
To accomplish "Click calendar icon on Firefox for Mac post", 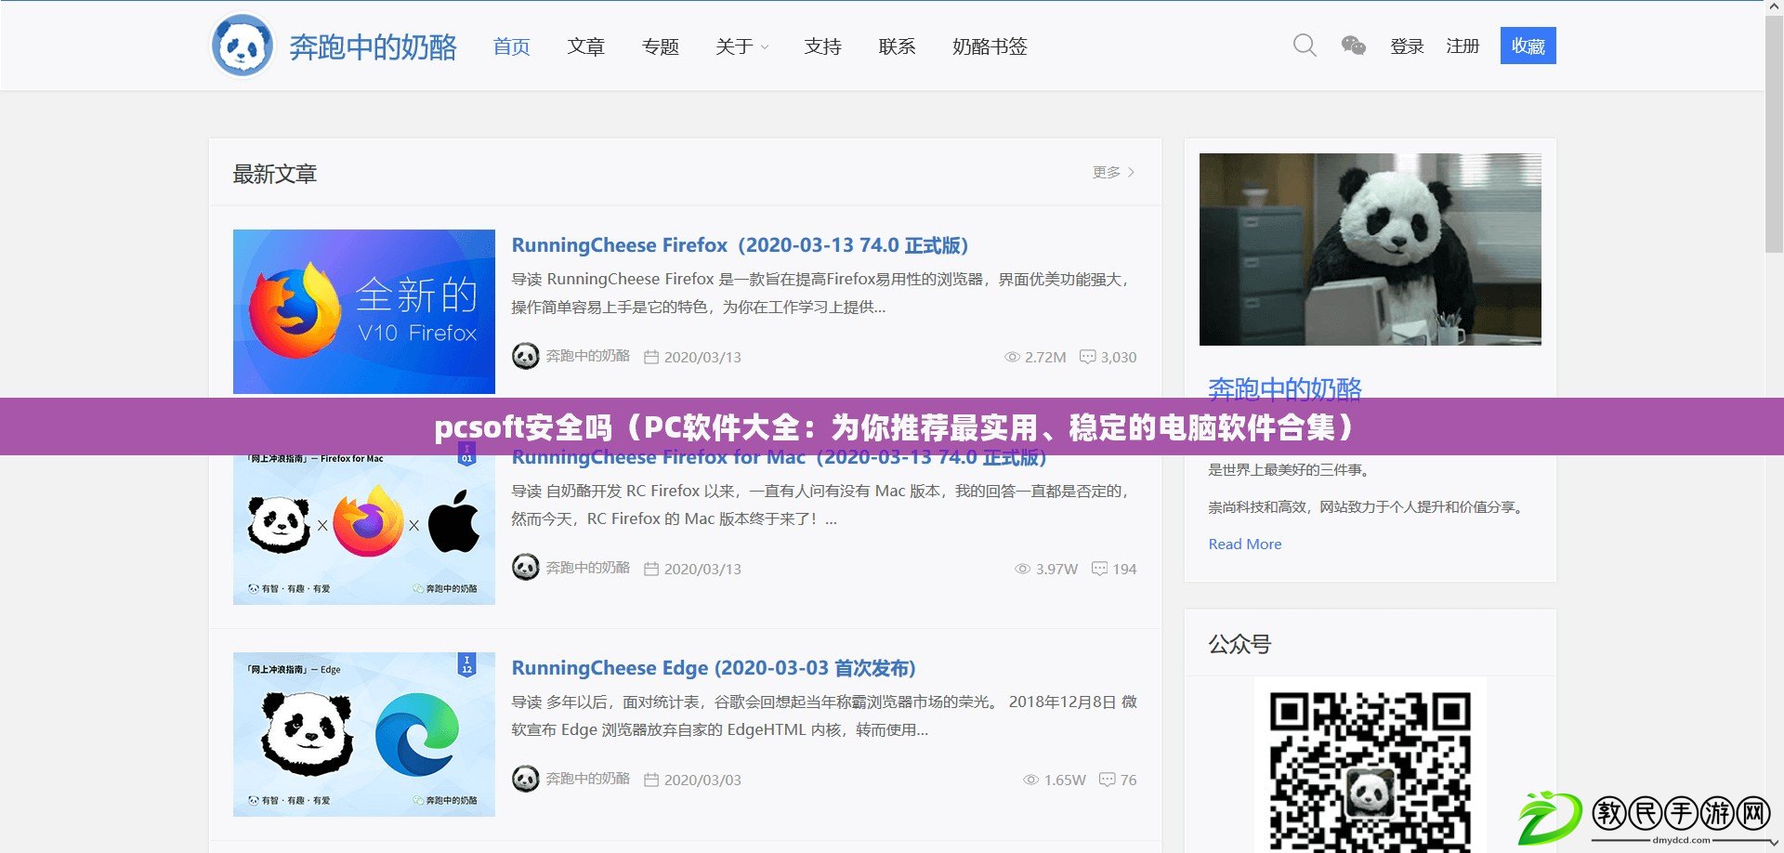I will pos(651,569).
